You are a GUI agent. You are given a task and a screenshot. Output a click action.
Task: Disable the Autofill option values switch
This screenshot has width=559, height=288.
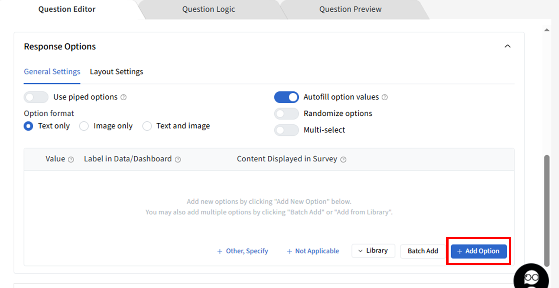point(286,97)
